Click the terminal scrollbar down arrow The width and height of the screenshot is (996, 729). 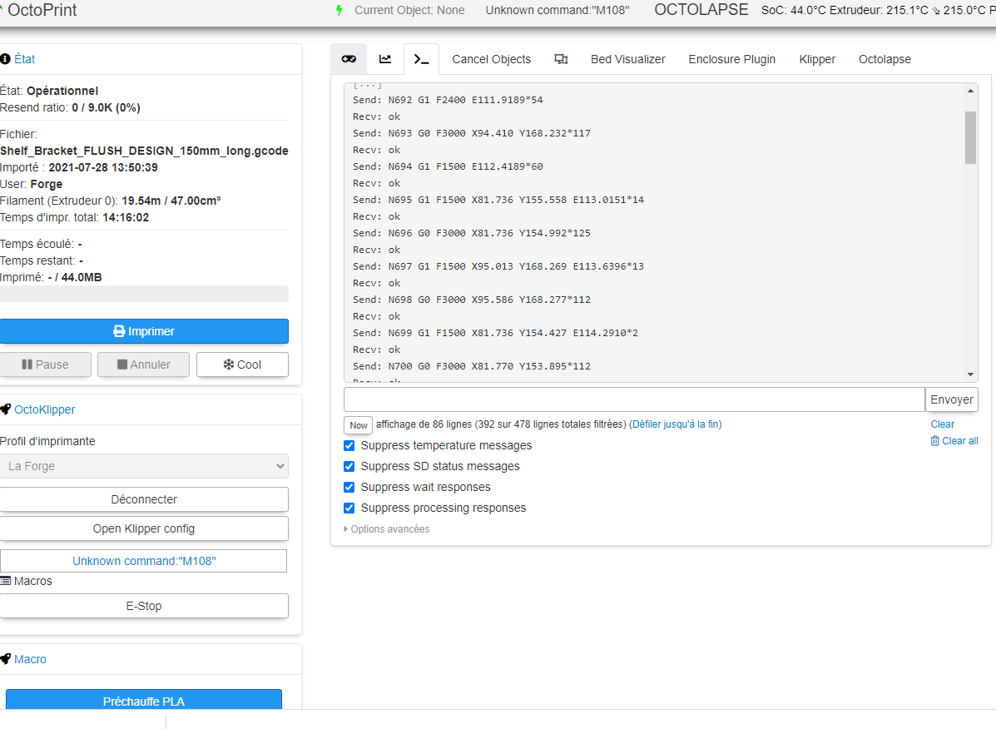[x=970, y=374]
